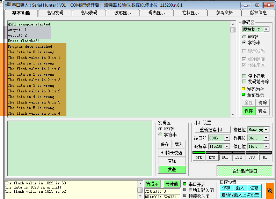Select 字符串 radio in 收码区
276x199 pixels.
pyautogui.click(x=244, y=43)
